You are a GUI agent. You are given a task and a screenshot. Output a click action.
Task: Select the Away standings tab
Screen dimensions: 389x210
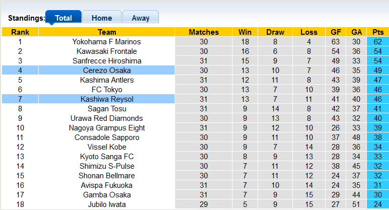(x=140, y=18)
